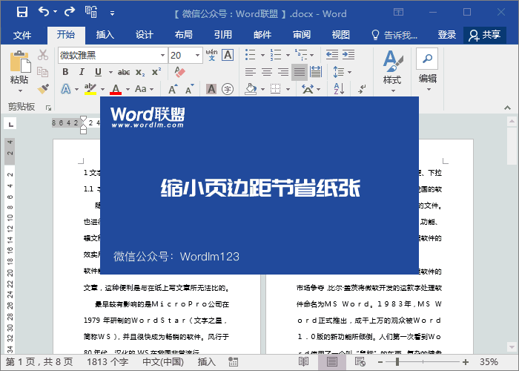
Task: Toggle Underline formatting
Action: pyautogui.click(x=98, y=72)
